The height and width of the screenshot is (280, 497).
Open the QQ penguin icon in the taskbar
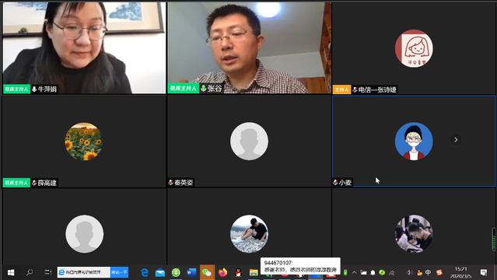[238, 272]
